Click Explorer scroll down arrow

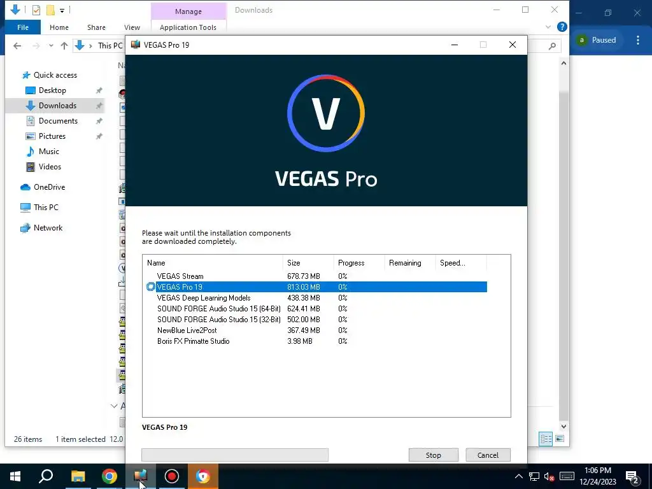coord(563,426)
